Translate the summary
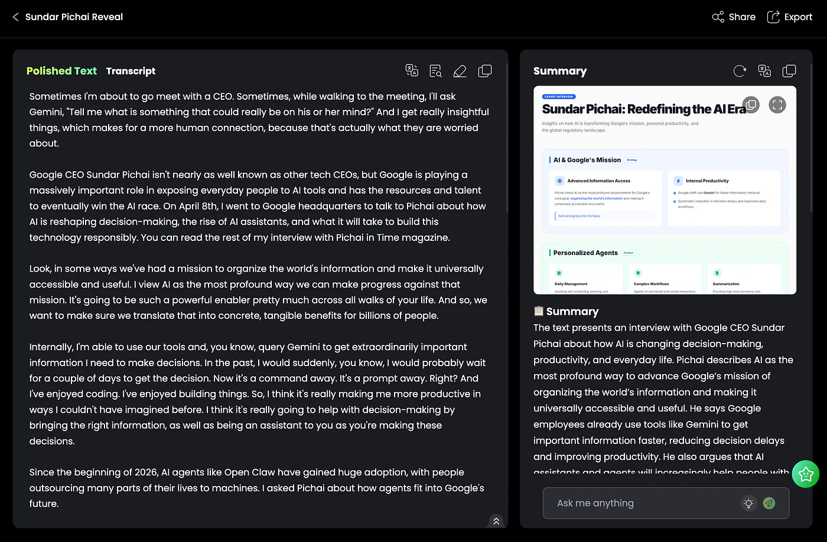The image size is (827, 542). pyautogui.click(x=764, y=71)
